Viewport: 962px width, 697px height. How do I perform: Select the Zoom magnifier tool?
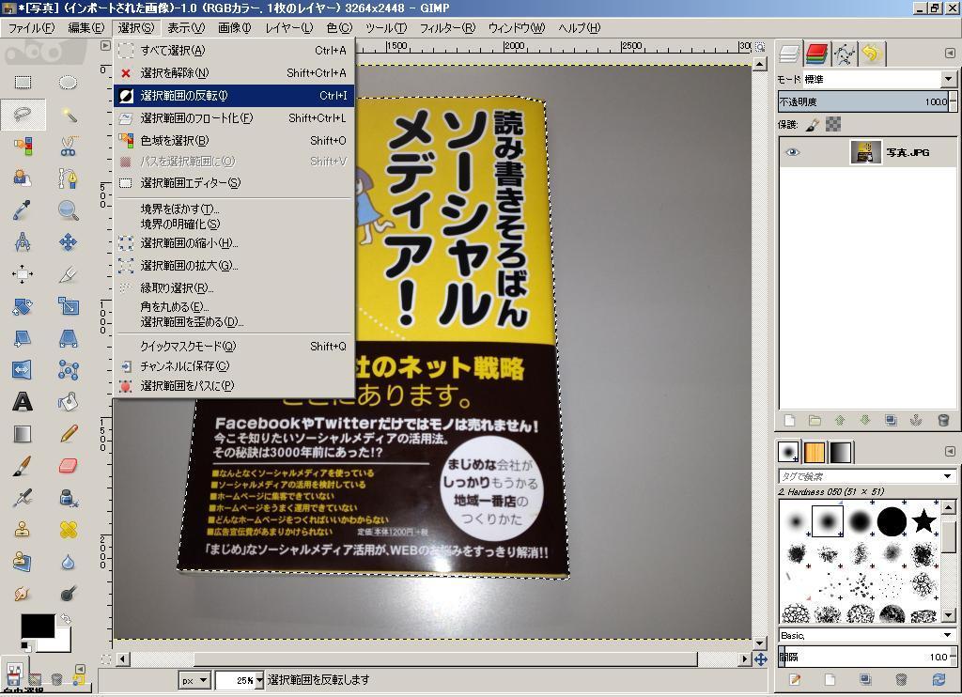tap(68, 210)
